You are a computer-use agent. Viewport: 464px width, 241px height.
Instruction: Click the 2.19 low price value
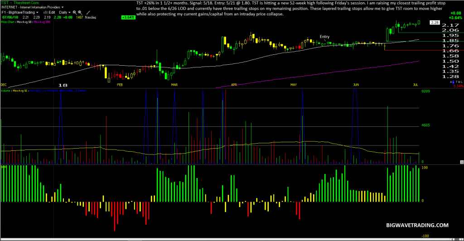47,18
